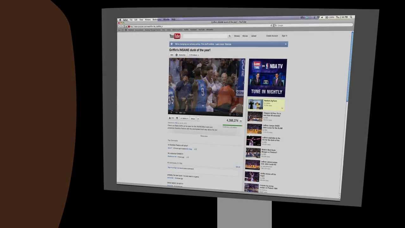Open the History menu
This screenshot has height=228, width=405.
(x=148, y=20)
